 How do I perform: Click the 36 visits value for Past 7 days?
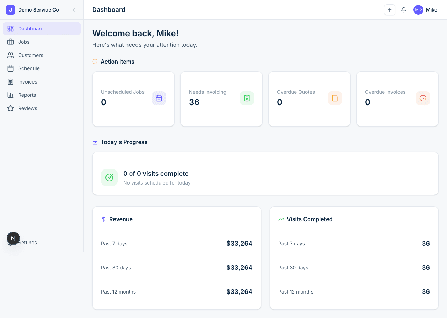[426, 244]
